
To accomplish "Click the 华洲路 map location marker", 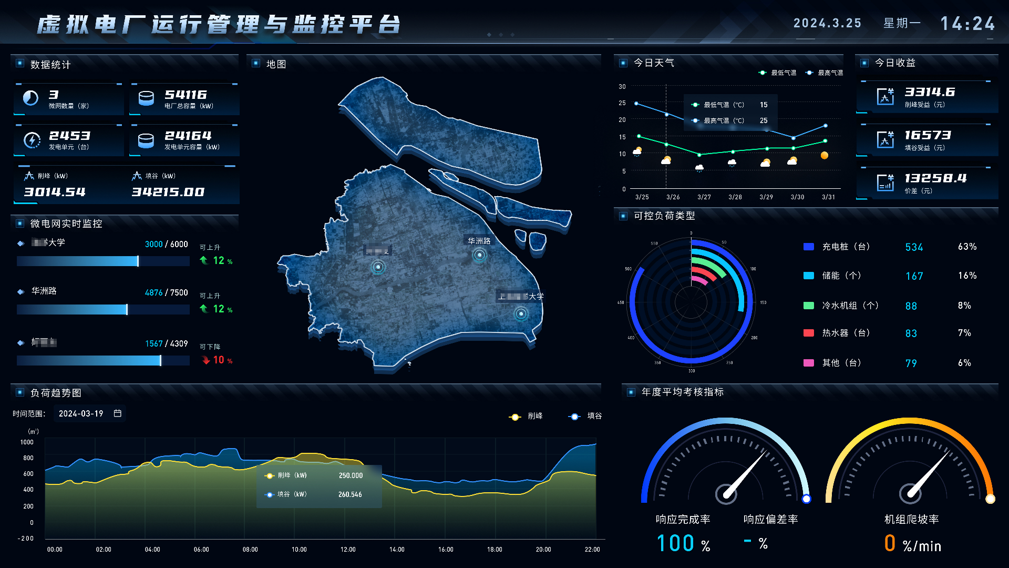I will (x=479, y=255).
